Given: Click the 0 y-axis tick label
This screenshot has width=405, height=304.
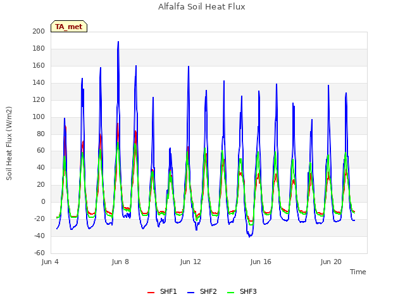Looking at the screenshot, I should pos(43,201).
